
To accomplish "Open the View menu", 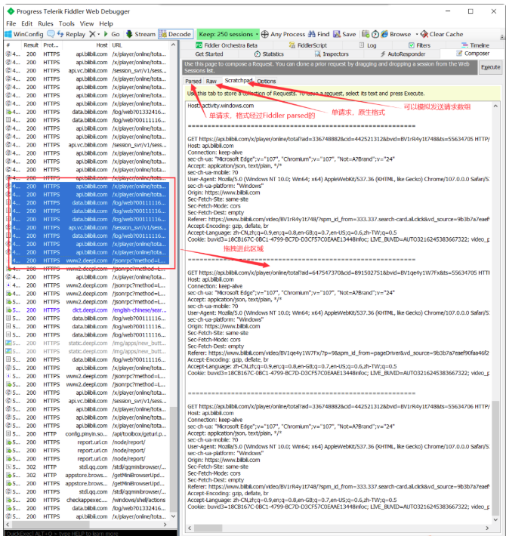I will [x=87, y=23].
